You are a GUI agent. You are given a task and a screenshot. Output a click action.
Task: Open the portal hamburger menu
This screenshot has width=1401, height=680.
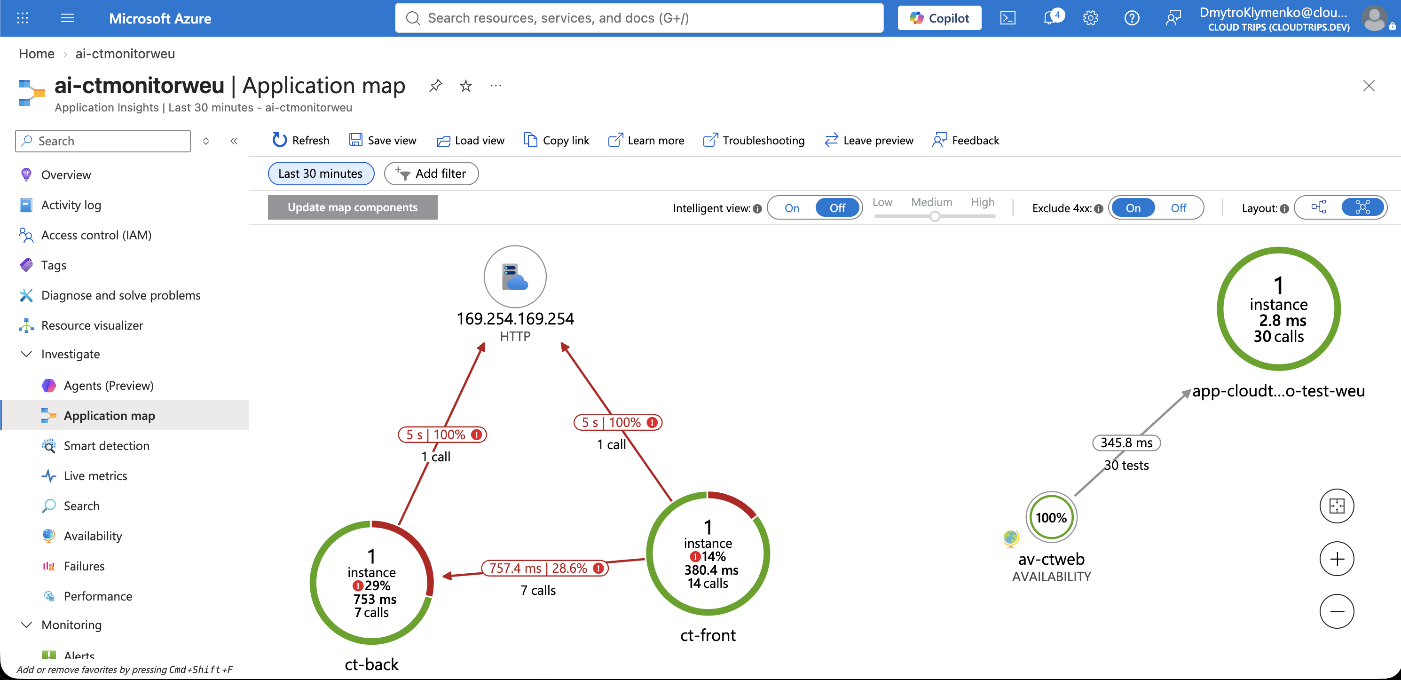67,18
